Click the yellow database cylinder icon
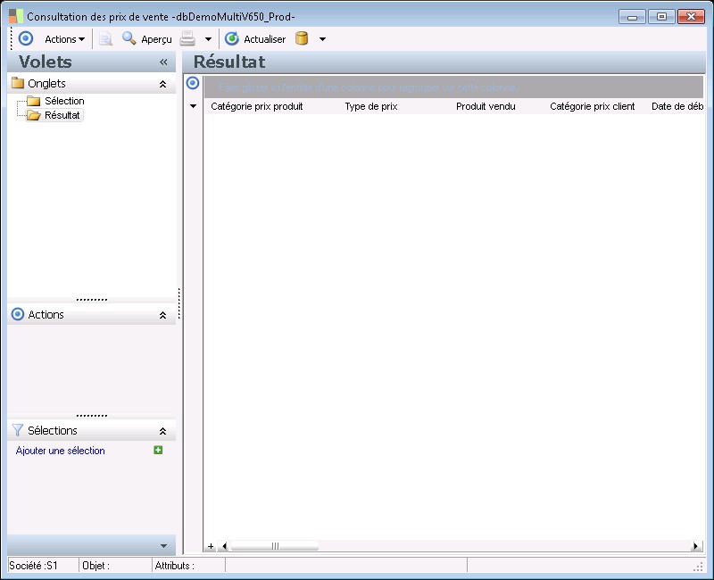This screenshot has height=580, width=714. point(302,39)
